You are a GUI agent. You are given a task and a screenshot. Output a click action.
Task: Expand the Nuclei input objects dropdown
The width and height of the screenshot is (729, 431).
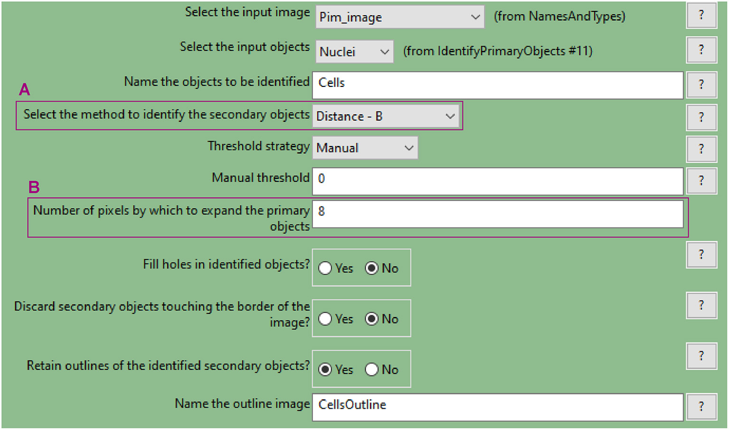pos(354,52)
